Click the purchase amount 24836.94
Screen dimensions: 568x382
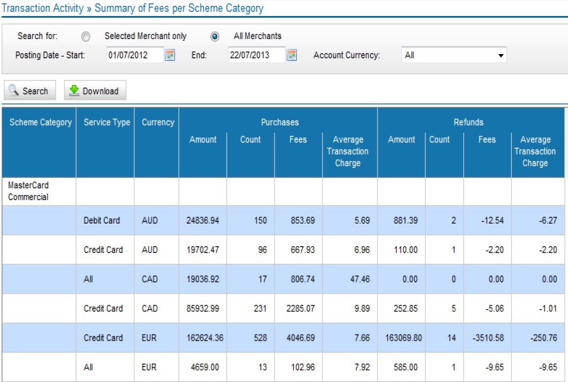pos(203,220)
